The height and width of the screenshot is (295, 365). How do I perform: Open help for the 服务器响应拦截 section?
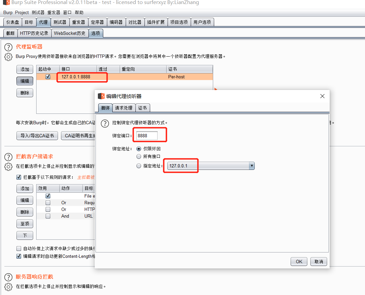click(8, 277)
